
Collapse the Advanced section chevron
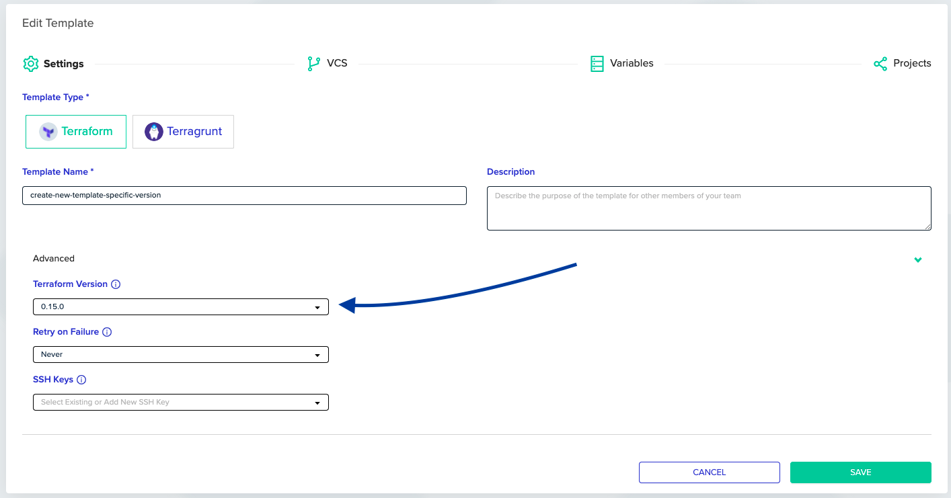tap(918, 259)
